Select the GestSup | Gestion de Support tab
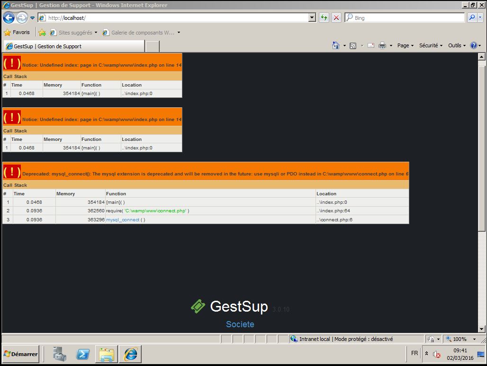Viewport: 487px width, 366px height. [x=74, y=46]
